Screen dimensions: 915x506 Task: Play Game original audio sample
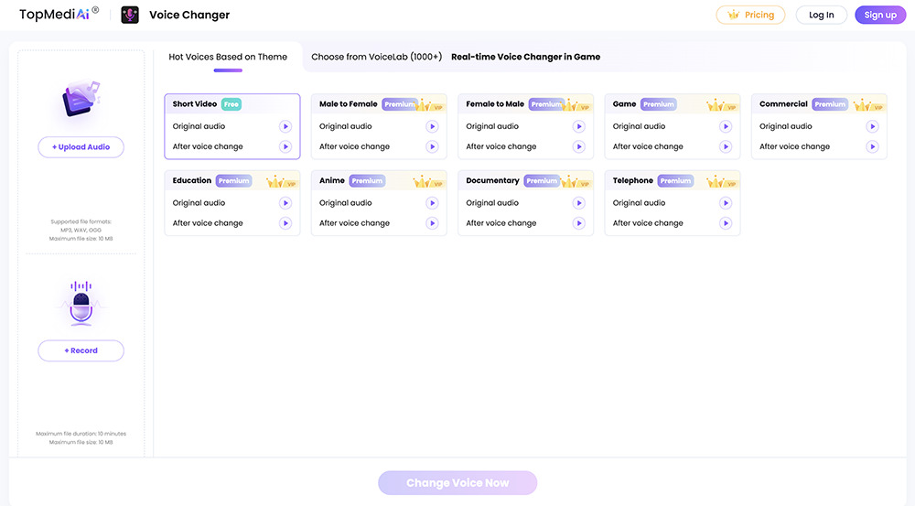tap(726, 127)
